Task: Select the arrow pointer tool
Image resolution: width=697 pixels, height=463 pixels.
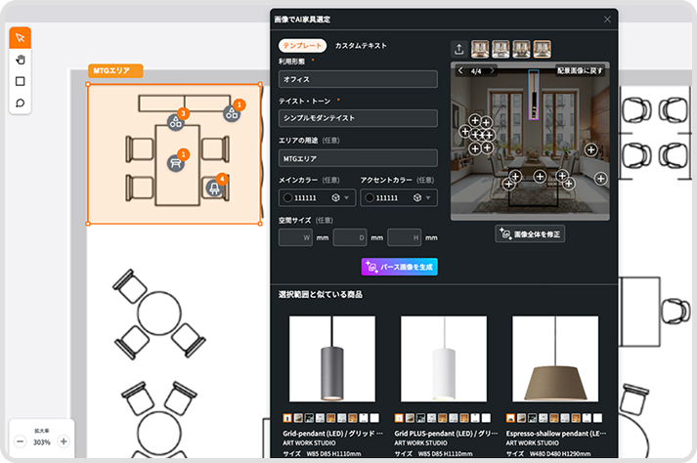Action: point(21,38)
